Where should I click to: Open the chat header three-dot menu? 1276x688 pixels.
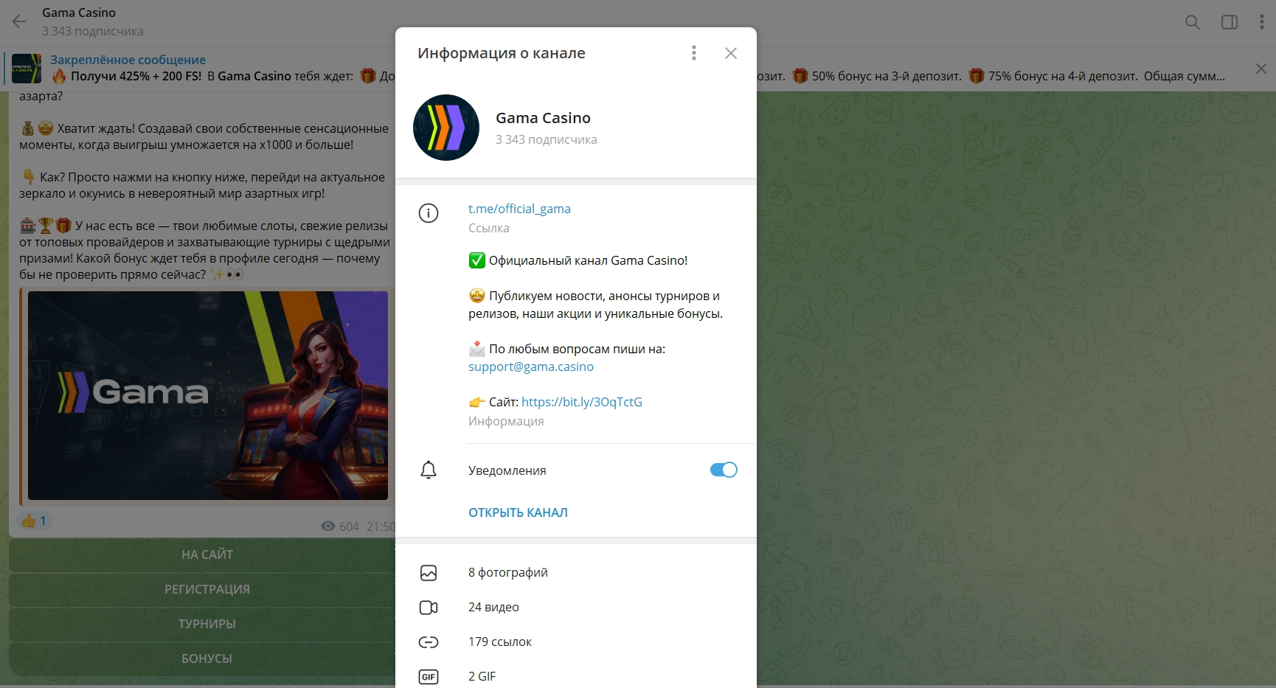point(1262,22)
